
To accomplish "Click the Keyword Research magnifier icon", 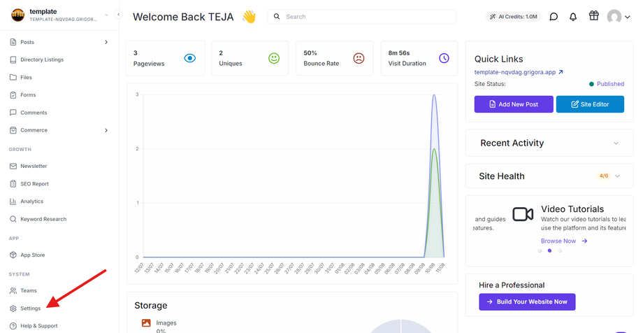I will 13,219.
